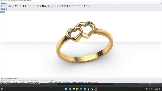Enable the End object snap
This screenshot has width=162, height=91.
pos(2,81)
